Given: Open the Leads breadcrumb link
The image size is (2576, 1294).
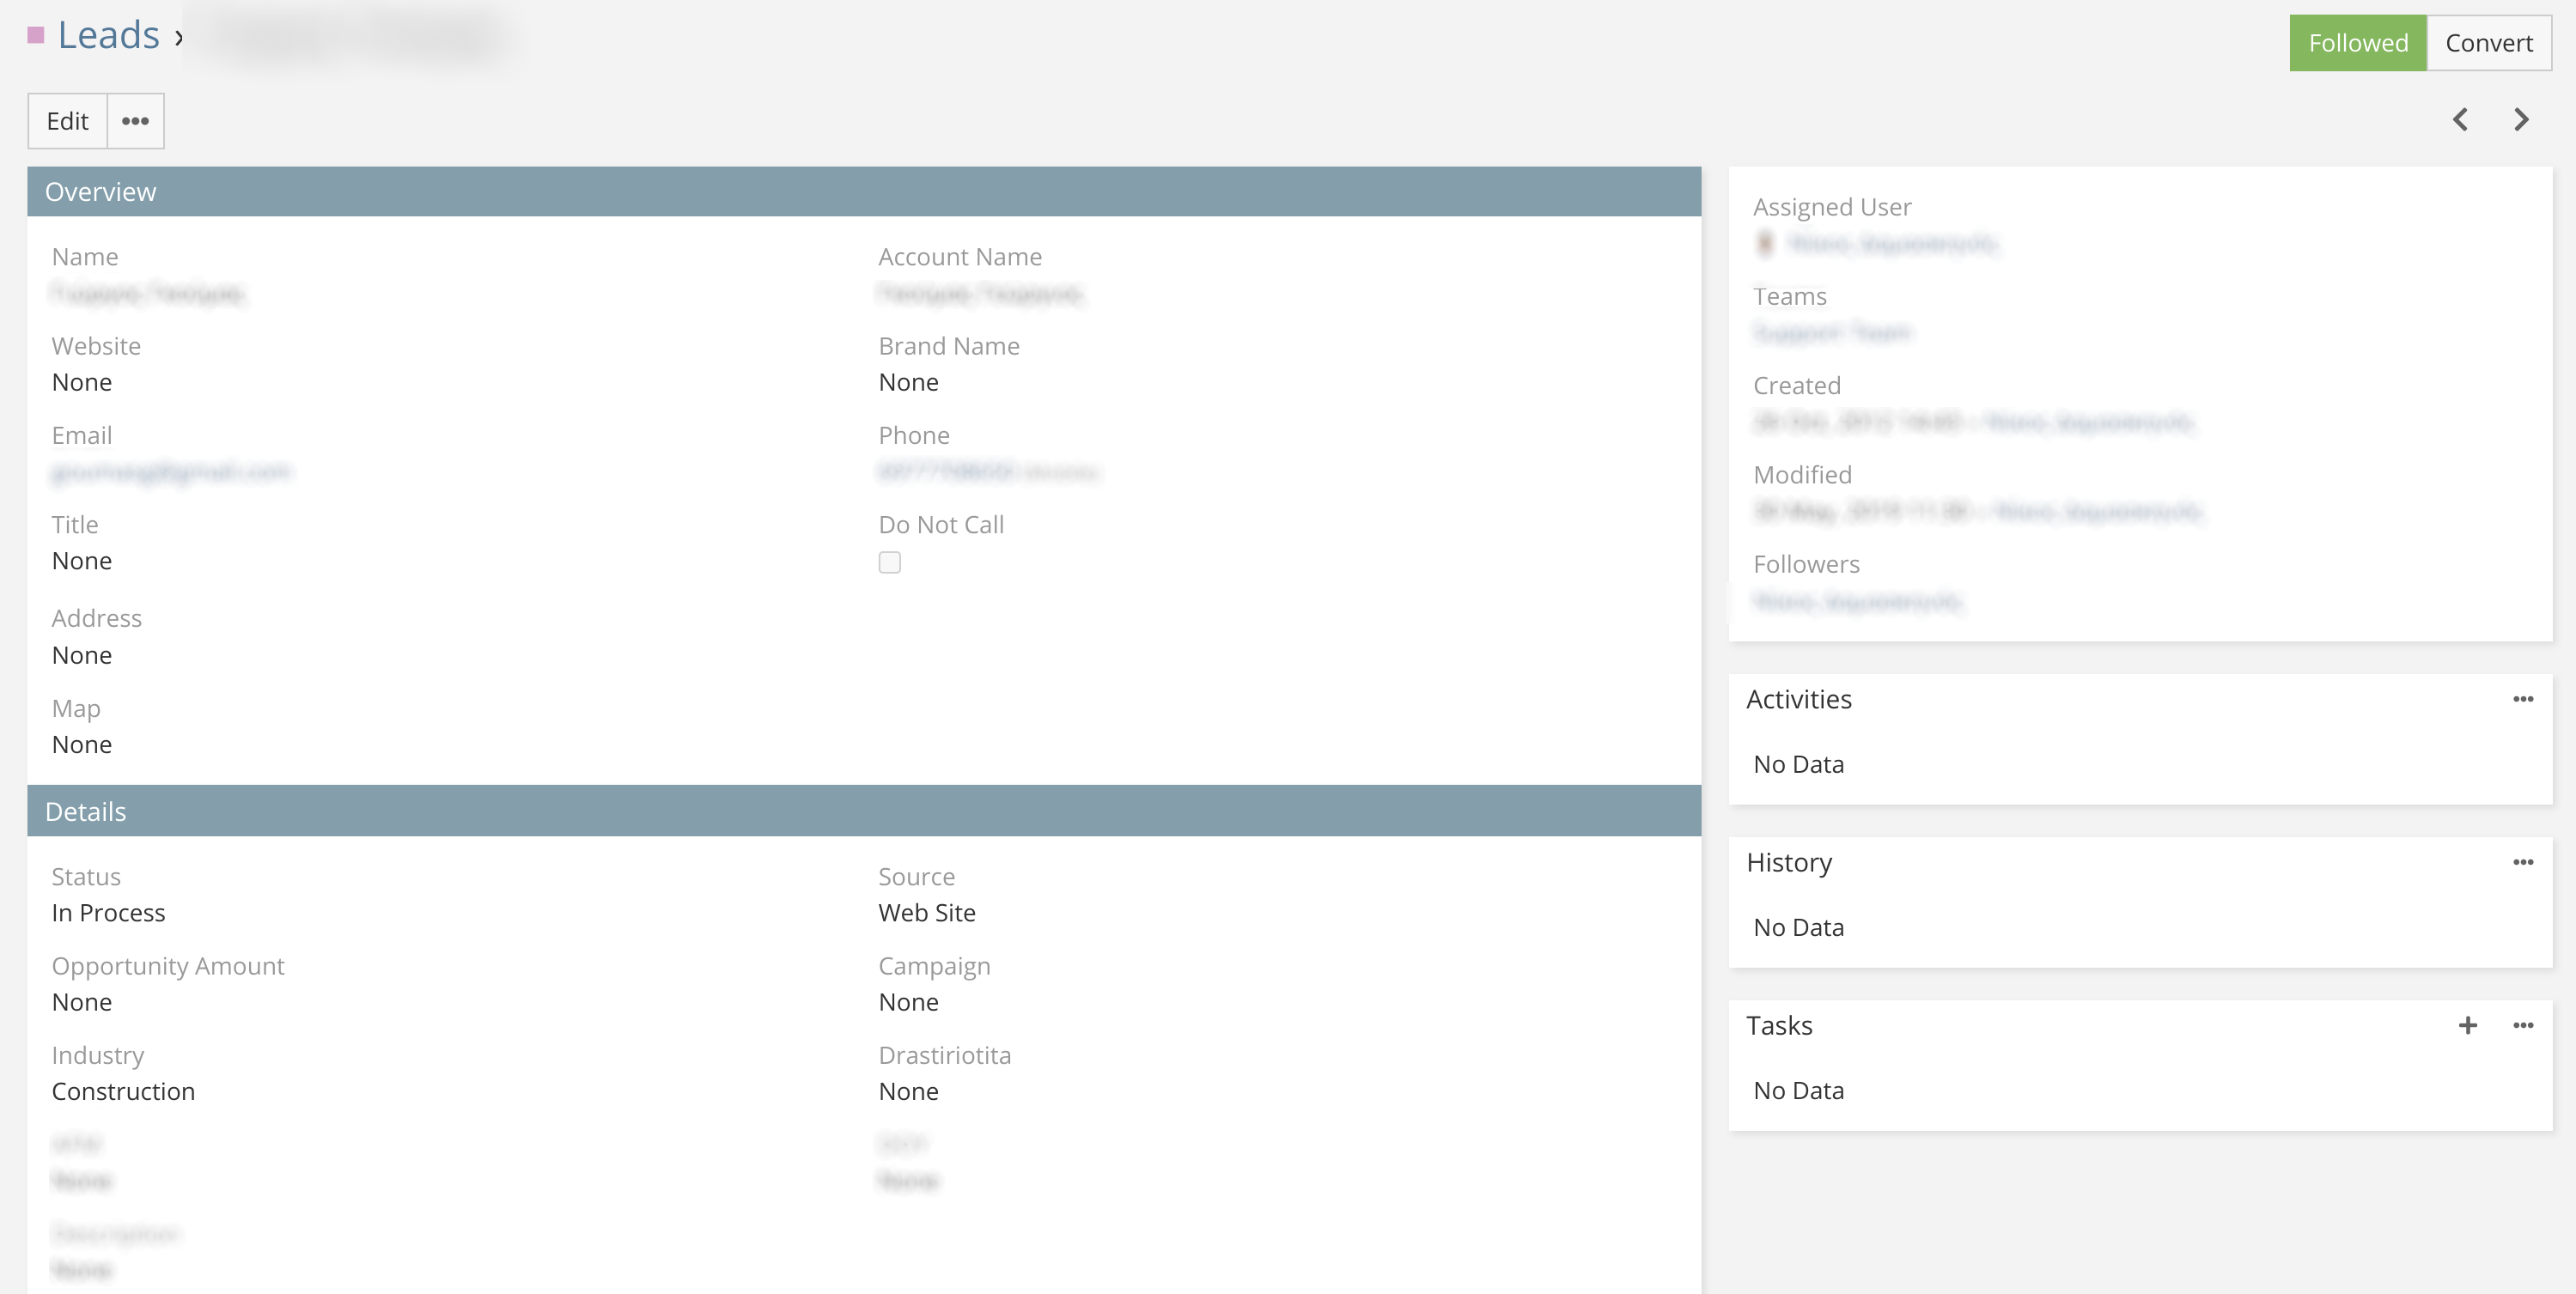Looking at the screenshot, I should 108,36.
